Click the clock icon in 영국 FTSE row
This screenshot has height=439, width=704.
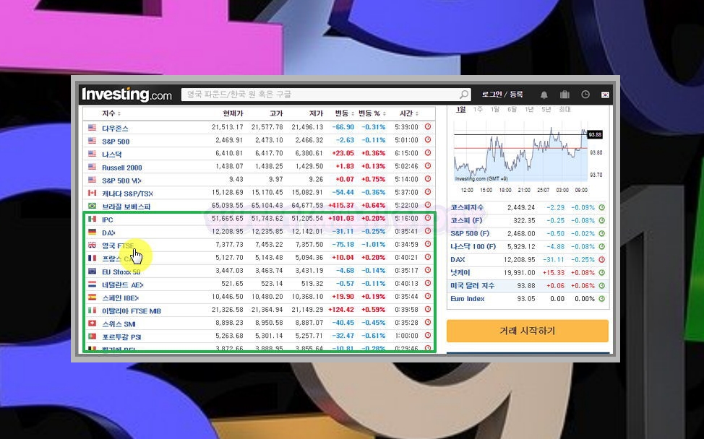428,244
